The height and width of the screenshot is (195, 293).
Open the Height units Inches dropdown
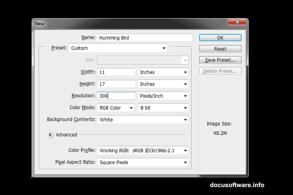point(163,84)
